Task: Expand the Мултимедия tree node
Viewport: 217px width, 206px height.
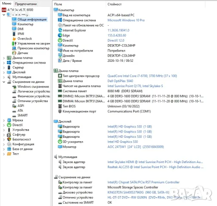Action: click(x=4, y=77)
